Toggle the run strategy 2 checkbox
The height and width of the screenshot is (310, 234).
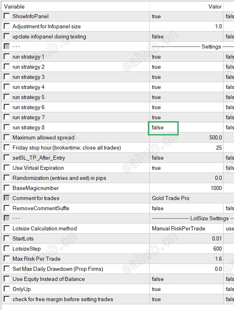tap(7, 67)
